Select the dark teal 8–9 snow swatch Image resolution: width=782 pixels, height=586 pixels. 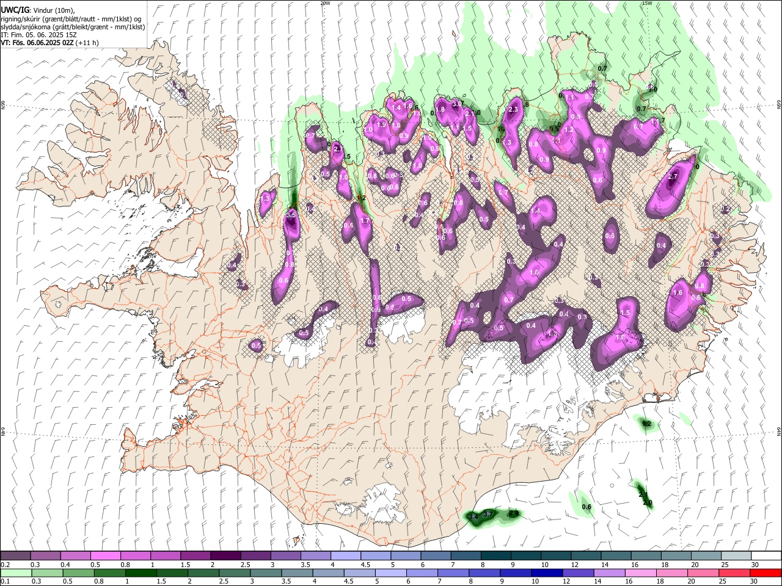tap(495, 556)
